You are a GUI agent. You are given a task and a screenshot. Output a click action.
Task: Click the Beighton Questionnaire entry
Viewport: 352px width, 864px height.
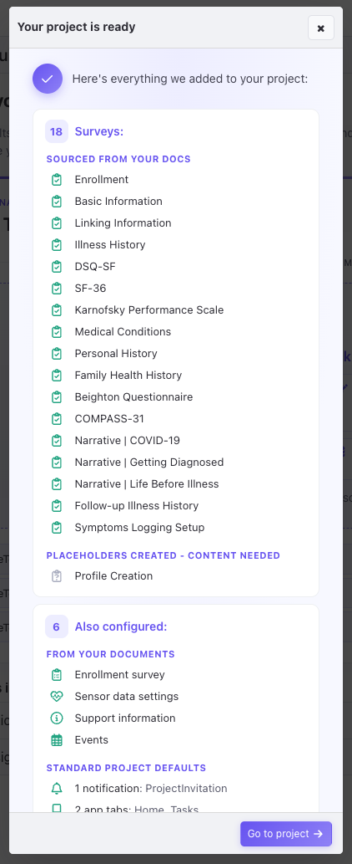[134, 396]
